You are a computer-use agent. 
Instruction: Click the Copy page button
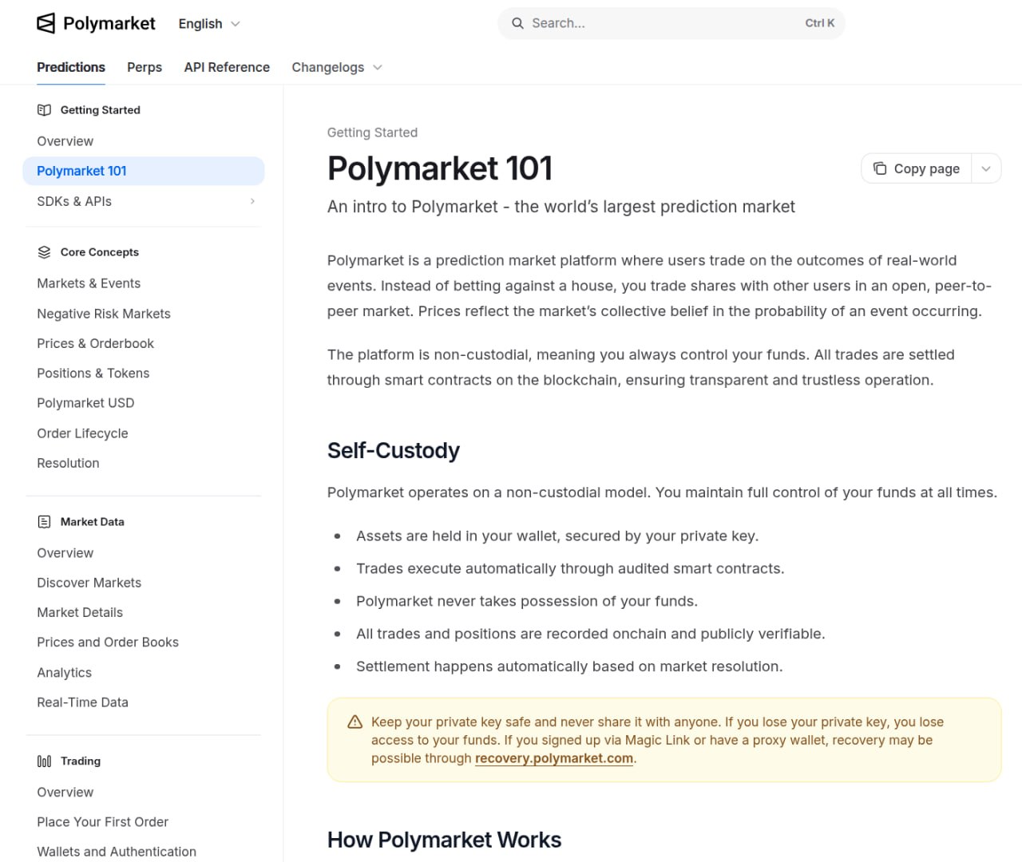917,168
